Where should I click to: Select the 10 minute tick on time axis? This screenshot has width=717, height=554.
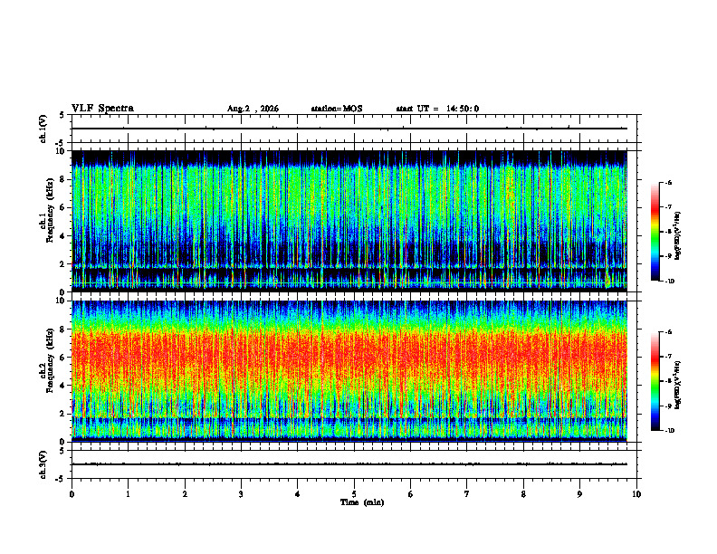point(636,494)
